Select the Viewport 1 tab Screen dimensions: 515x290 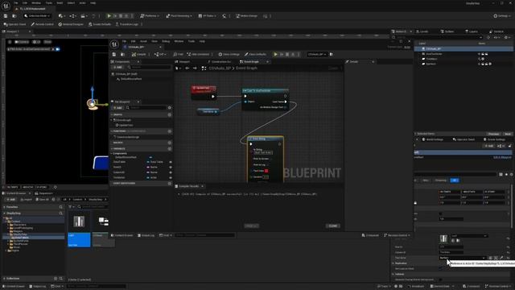[x=13, y=31]
